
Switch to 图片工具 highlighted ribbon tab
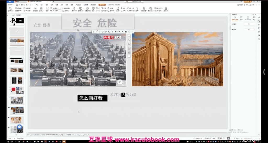click(x=102, y=5)
